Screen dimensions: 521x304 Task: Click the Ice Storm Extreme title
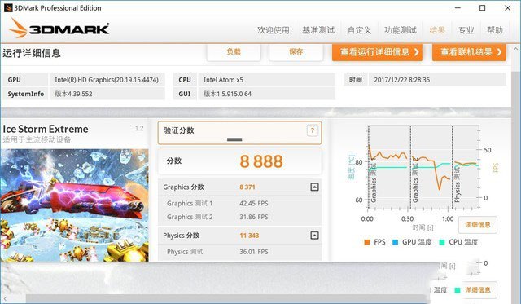point(46,129)
